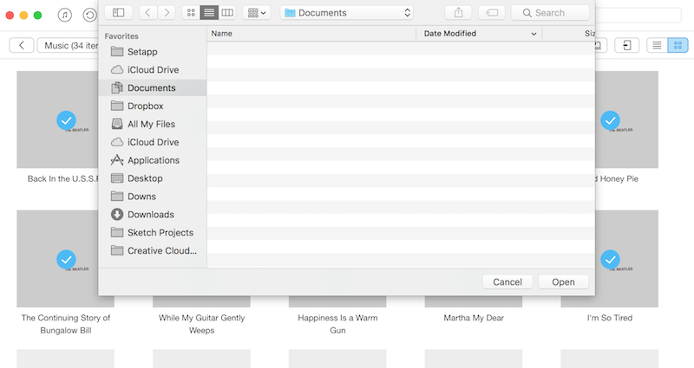Viewport: 694px width, 368px height.
Task: Click Back In the U.S.S.R. title
Action: point(62,178)
